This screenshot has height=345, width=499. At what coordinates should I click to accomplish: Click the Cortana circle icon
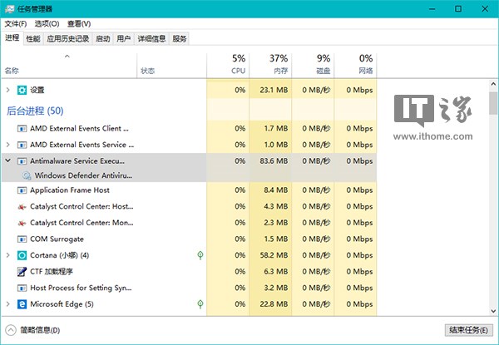pos(22,255)
